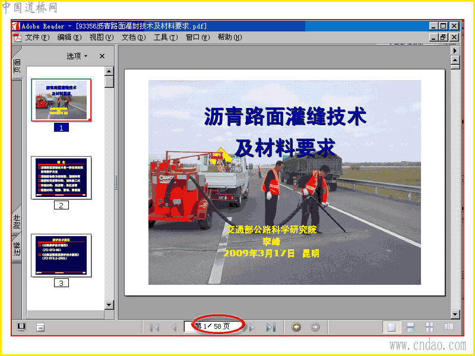Switch to continuous page layout icon
Viewport: 475px width, 356px height.
410,327
